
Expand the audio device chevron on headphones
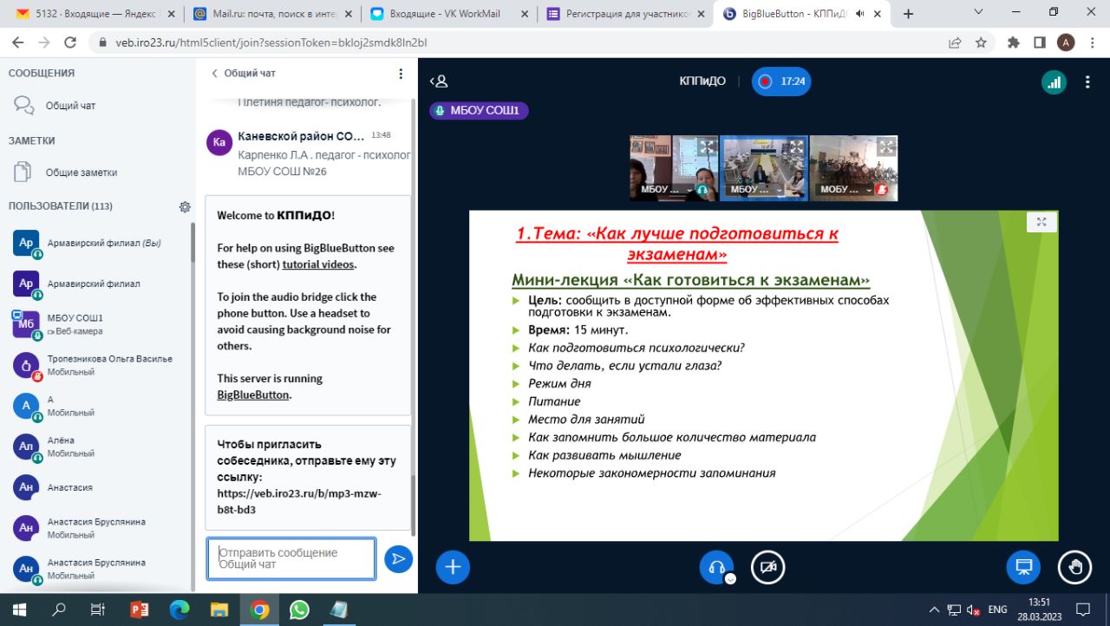(730, 579)
